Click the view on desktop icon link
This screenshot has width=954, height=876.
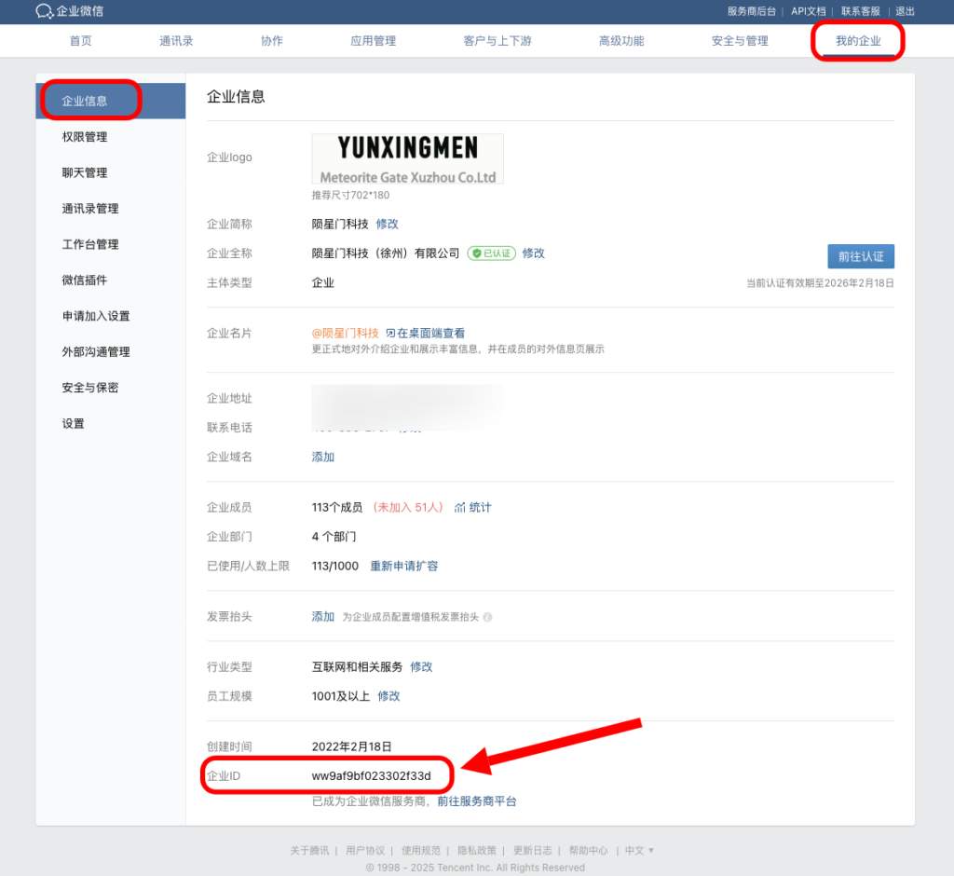390,334
